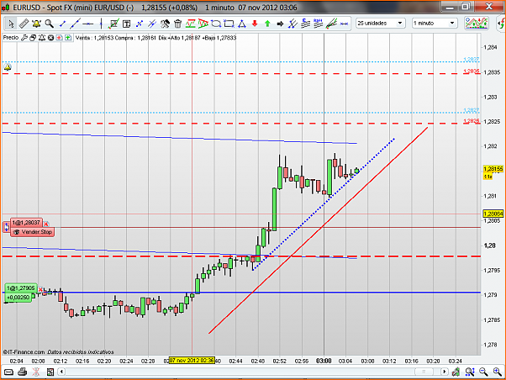506x380 pixels.
Task: Delete objects with the trash bin
Action: click(177, 24)
